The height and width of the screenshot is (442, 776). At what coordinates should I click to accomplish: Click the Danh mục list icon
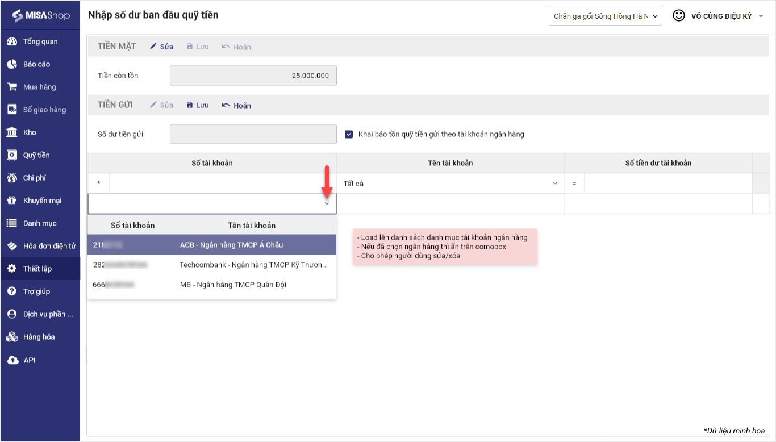click(12, 223)
